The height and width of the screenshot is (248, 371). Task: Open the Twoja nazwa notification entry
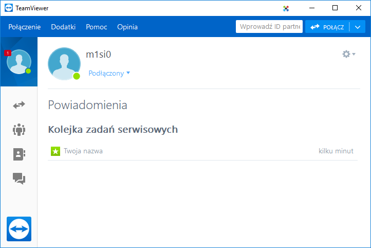click(x=83, y=151)
